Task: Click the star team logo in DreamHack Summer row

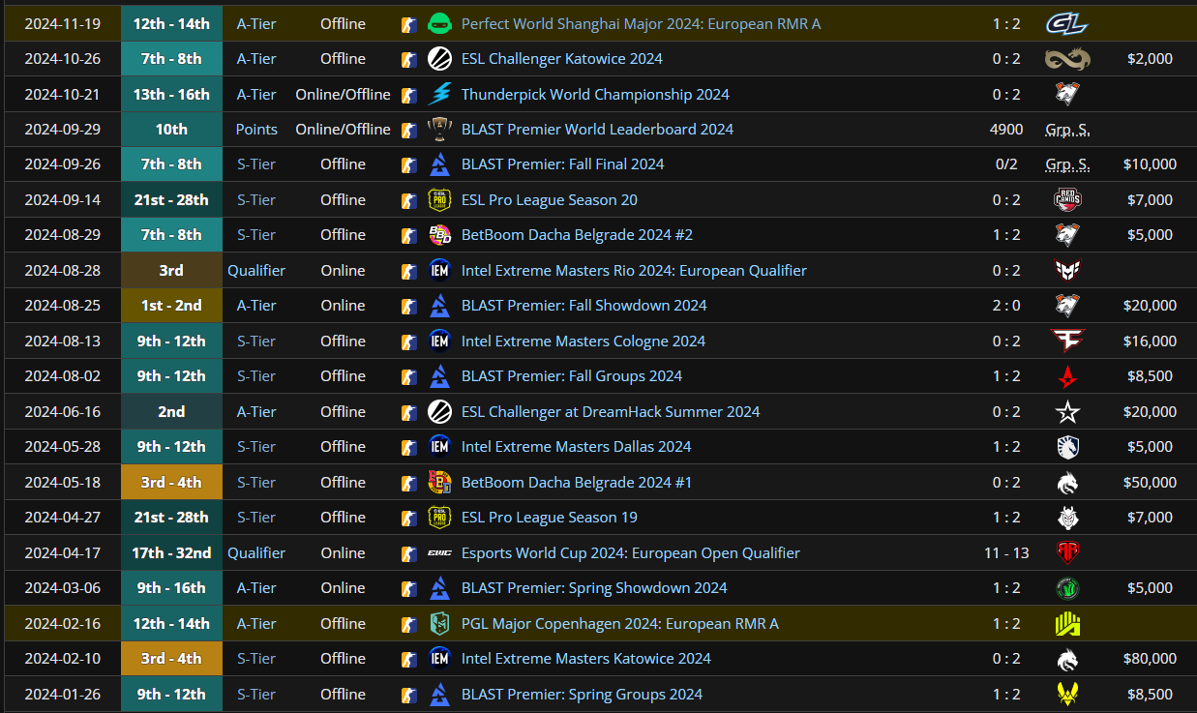Action: pos(1067,412)
